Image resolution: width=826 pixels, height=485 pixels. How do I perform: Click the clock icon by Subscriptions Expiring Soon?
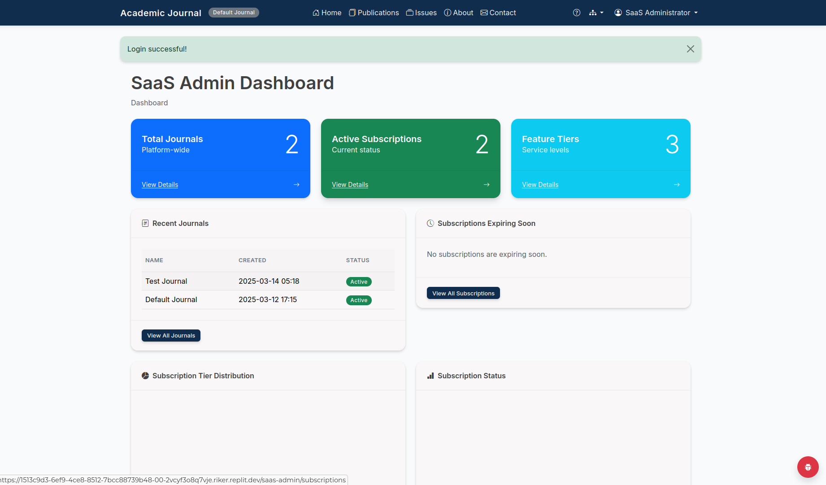pyautogui.click(x=430, y=223)
